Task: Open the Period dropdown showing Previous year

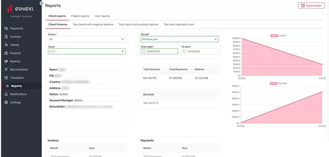Action: pos(179,39)
